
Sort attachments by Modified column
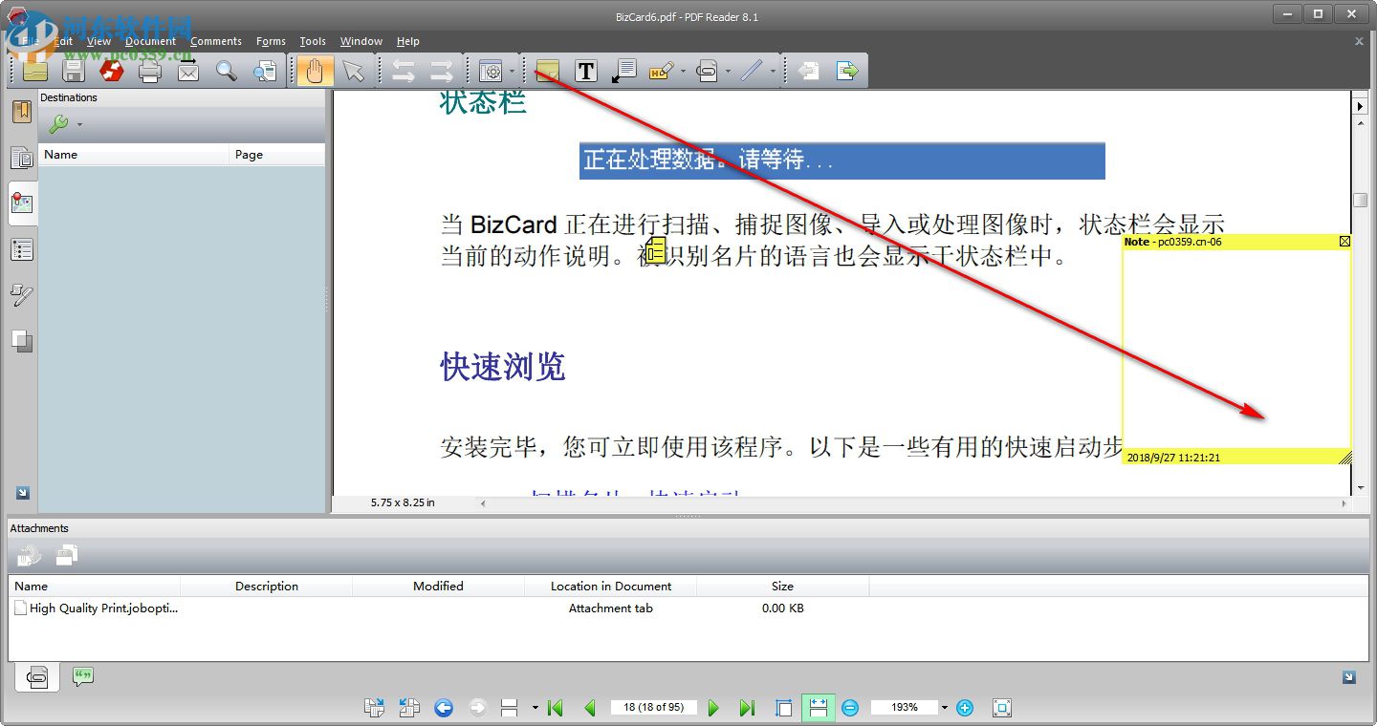(438, 587)
